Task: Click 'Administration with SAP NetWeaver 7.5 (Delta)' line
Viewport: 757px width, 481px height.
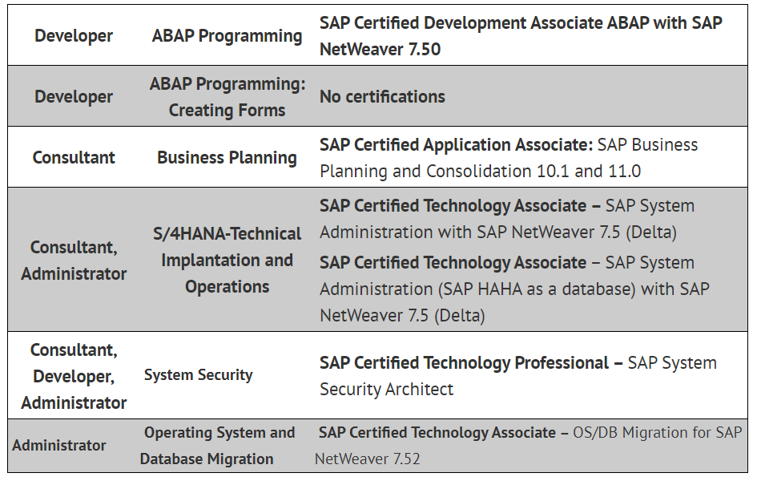Action: (497, 232)
